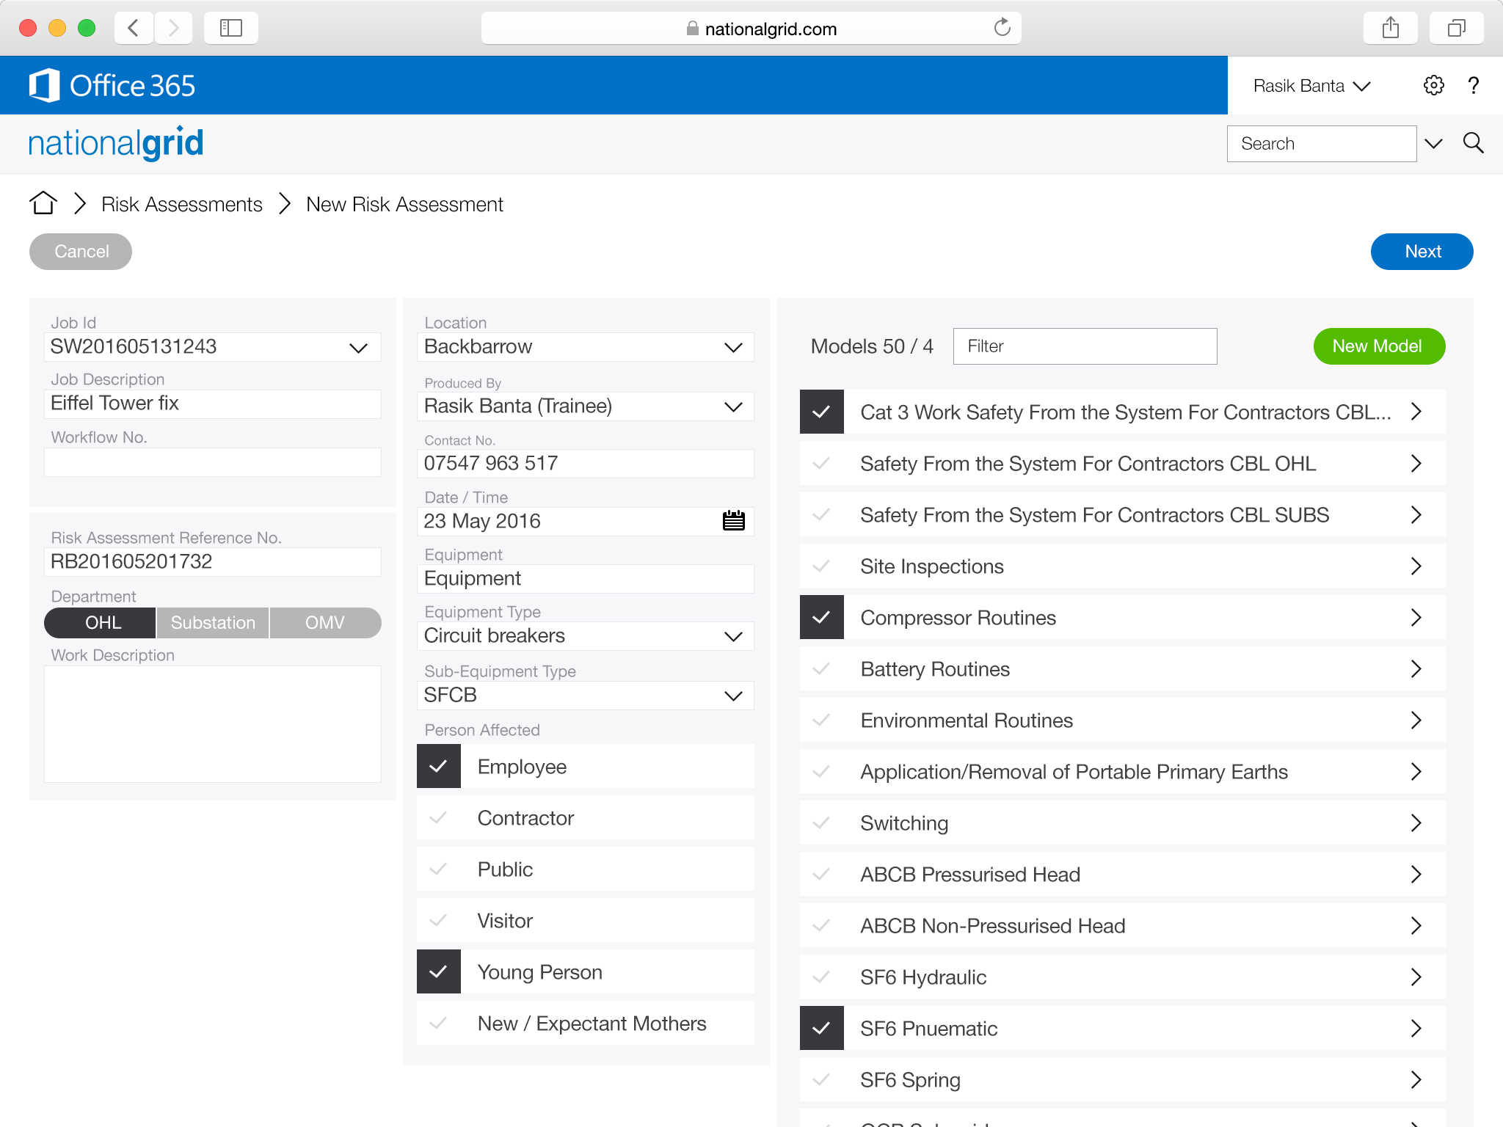
Task: Expand the Job Id dropdown
Action: tap(358, 347)
